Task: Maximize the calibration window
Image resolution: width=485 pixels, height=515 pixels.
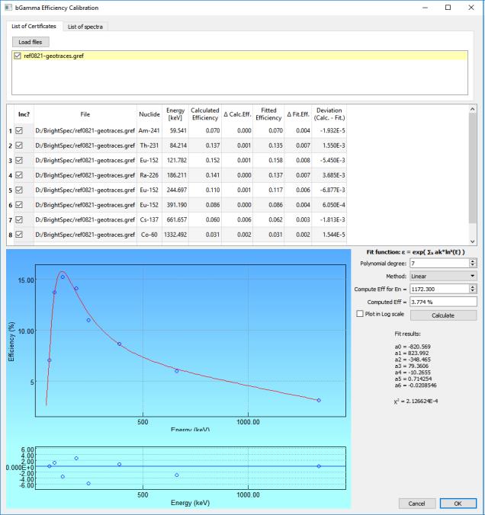Action: (x=448, y=8)
